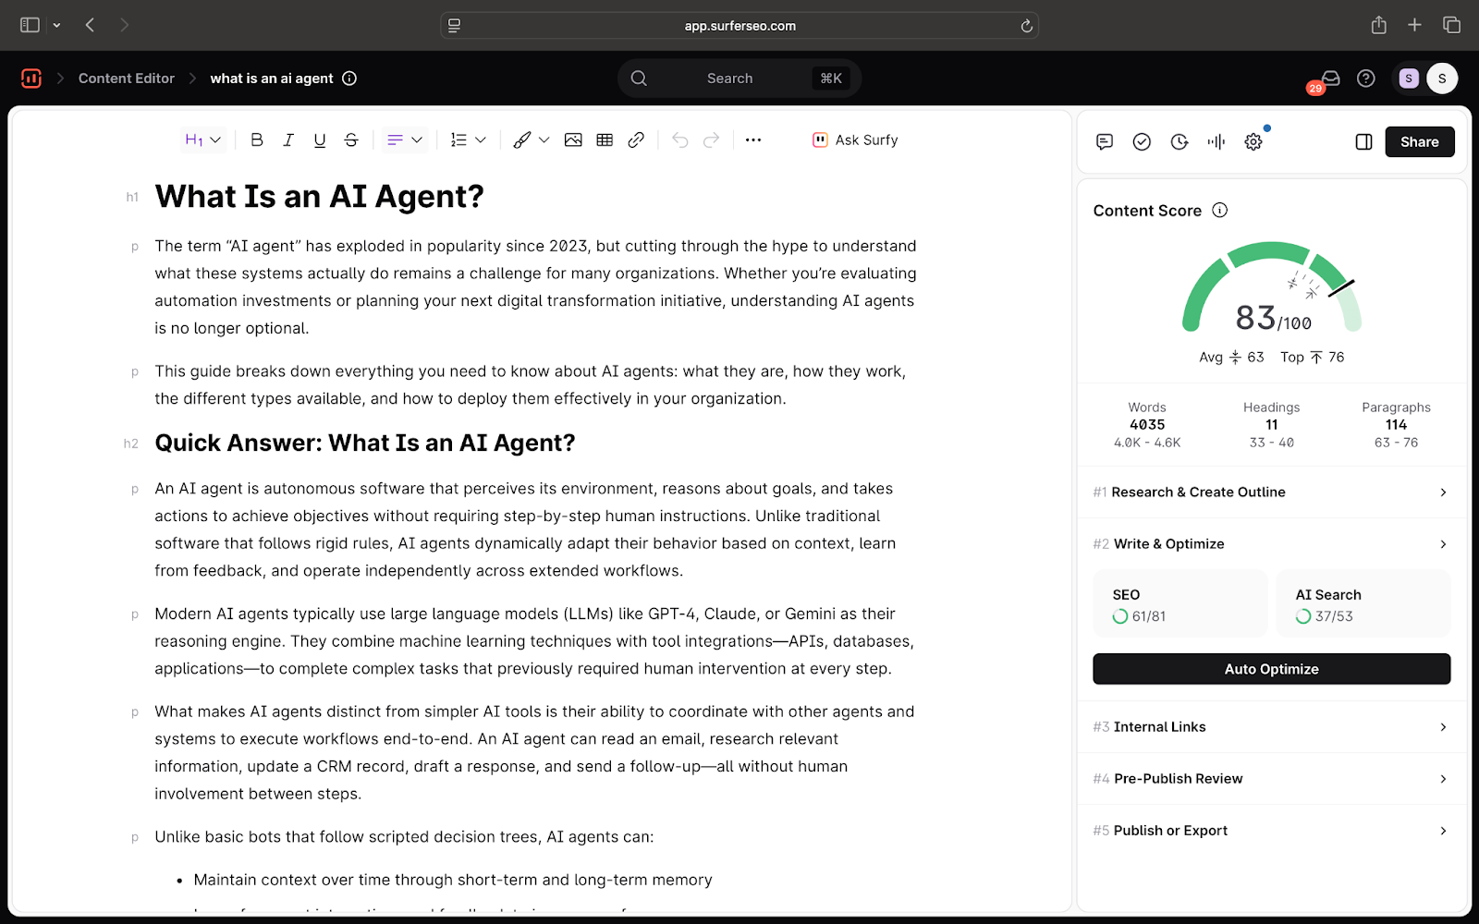Open the Pre-Publish Review section
1479x924 pixels.
[x=1271, y=779]
